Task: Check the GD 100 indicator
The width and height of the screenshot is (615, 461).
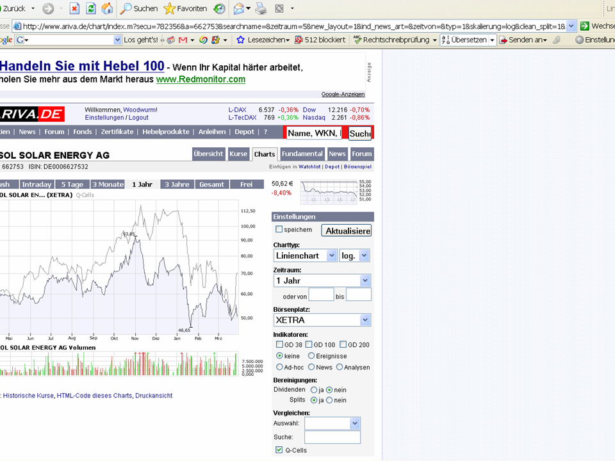Action: click(309, 344)
